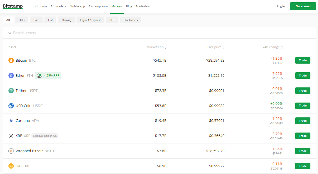Click the Ether diamond coin icon

point(11,75)
